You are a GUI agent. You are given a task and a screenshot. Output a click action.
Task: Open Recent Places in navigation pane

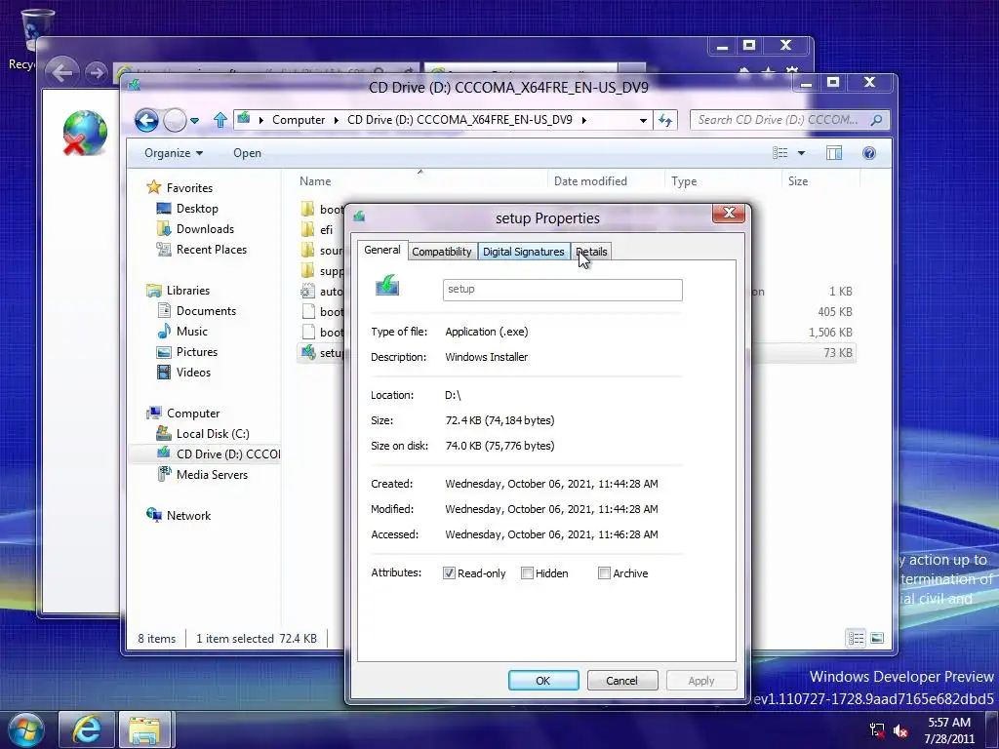[211, 249]
